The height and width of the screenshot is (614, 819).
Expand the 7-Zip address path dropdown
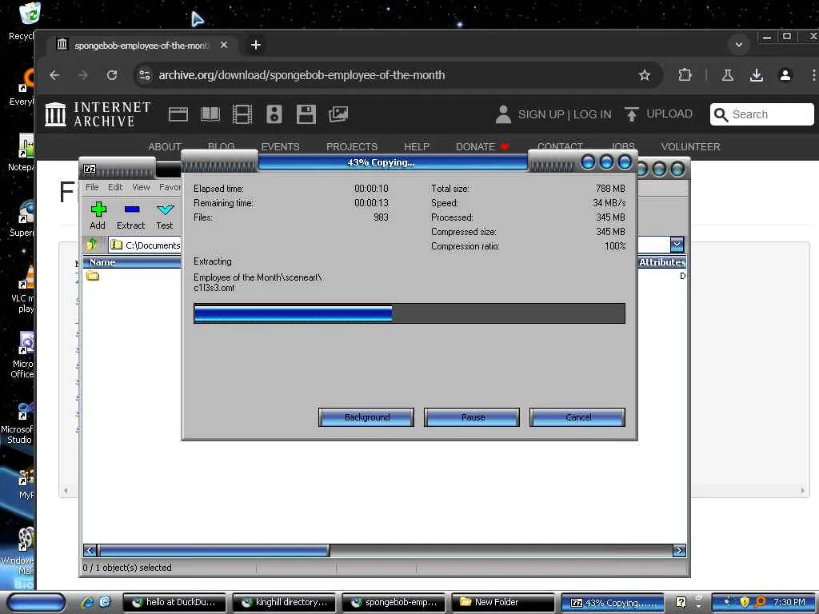coord(677,245)
